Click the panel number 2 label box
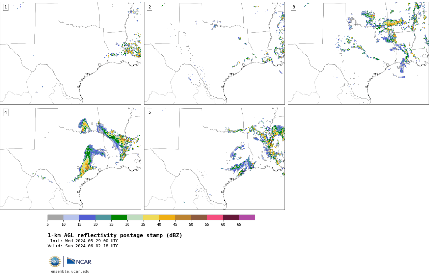Image resolution: width=432 pixels, height=275 pixels. [150, 7]
